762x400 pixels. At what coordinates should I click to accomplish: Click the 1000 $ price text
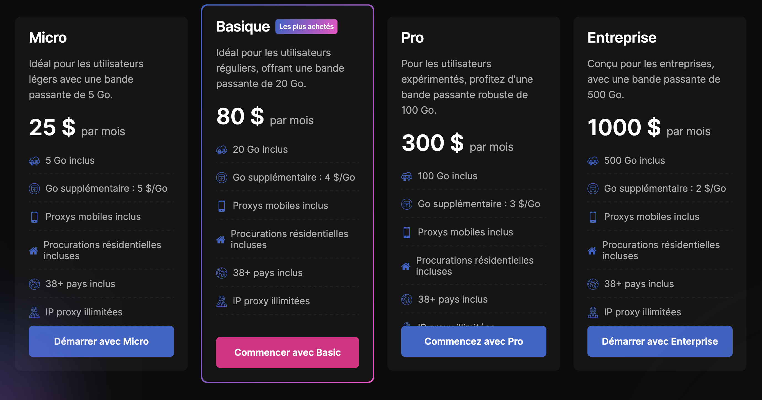(624, 128)
